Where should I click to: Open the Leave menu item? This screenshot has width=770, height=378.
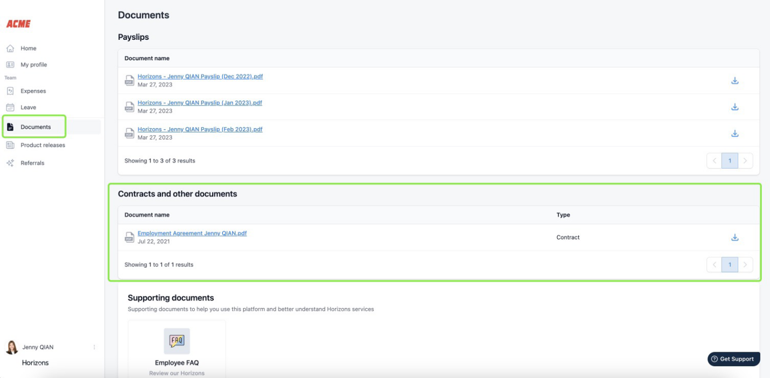tap(28, 107)
